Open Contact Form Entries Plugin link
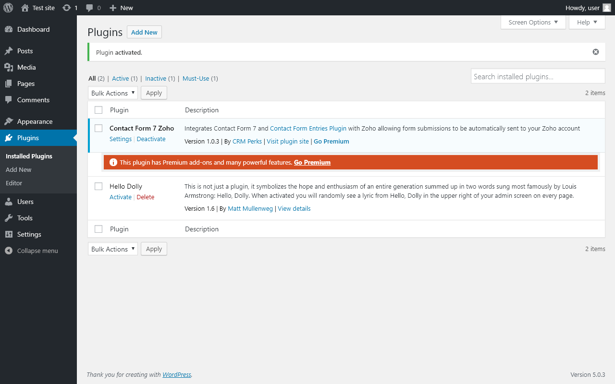Viewport: 615px width, 384px height. (308, 128)
